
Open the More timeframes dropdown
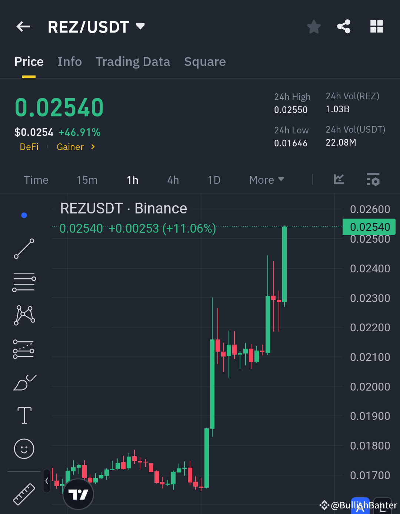click(266, 180)
